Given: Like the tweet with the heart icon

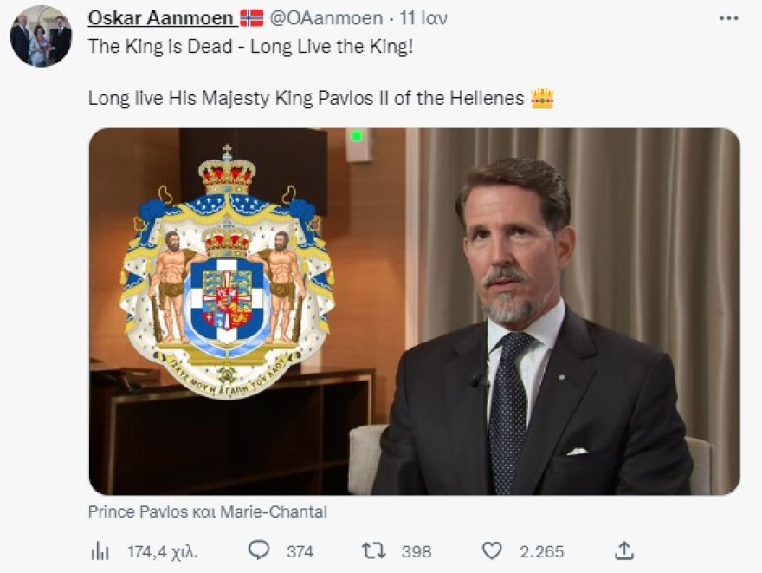Looking at the screenshot, I should tap(492, 550).
